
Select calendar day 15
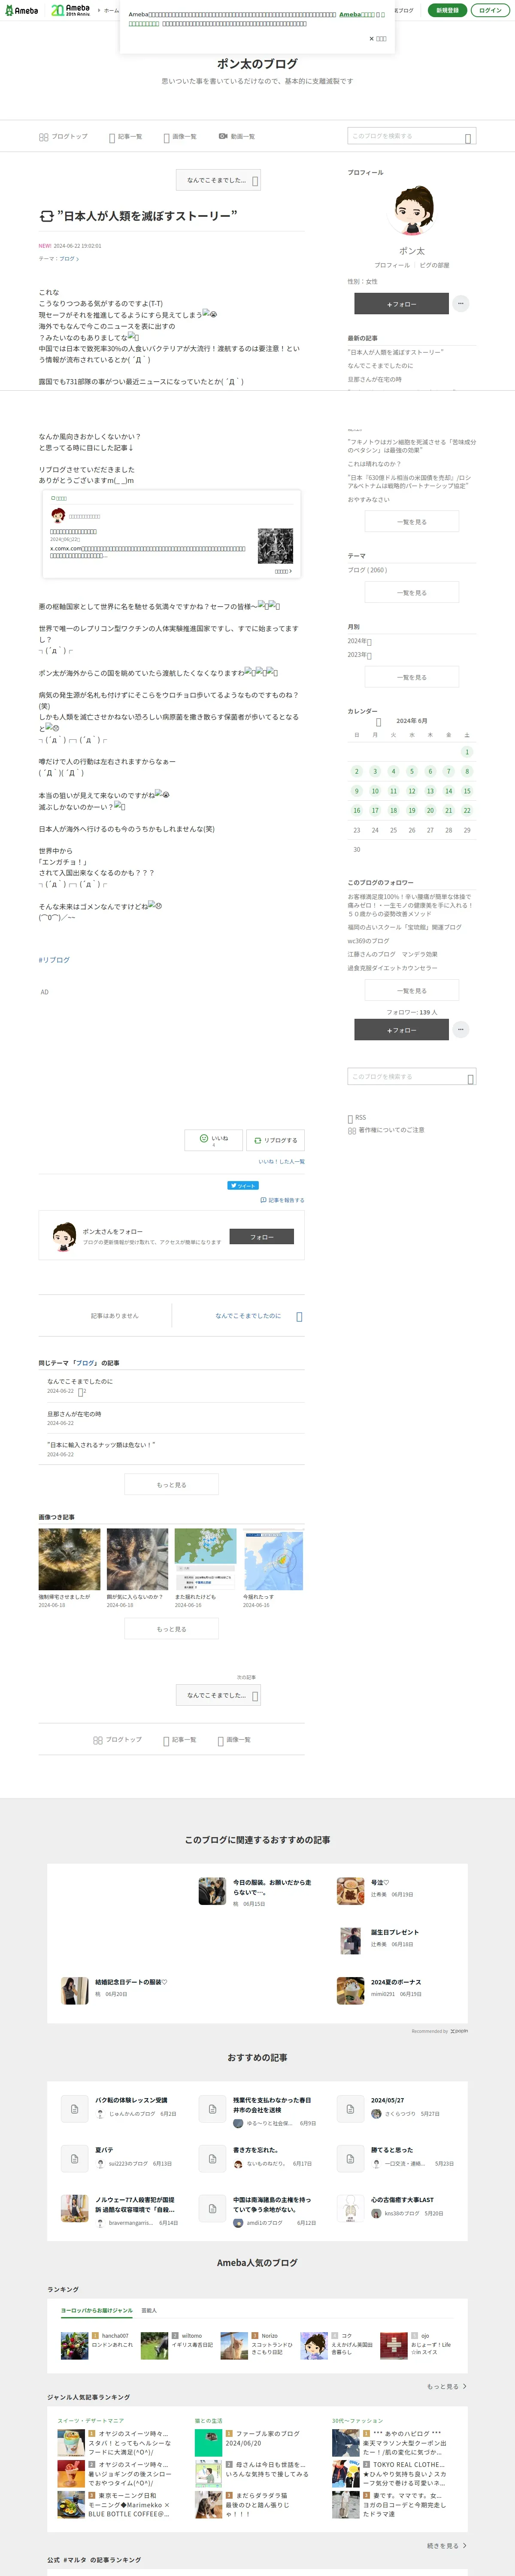[x=466, y=791]
